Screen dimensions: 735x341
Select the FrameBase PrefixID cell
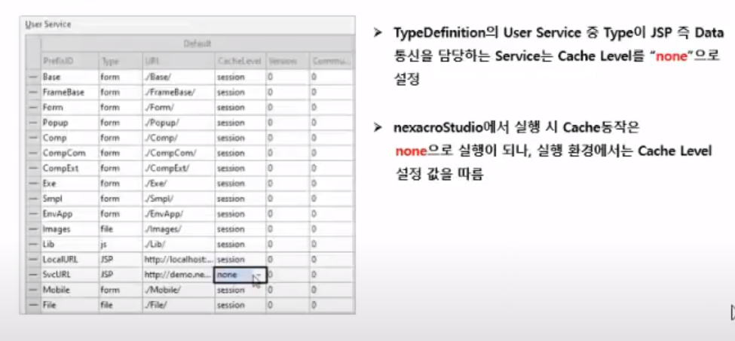(69, 93)
